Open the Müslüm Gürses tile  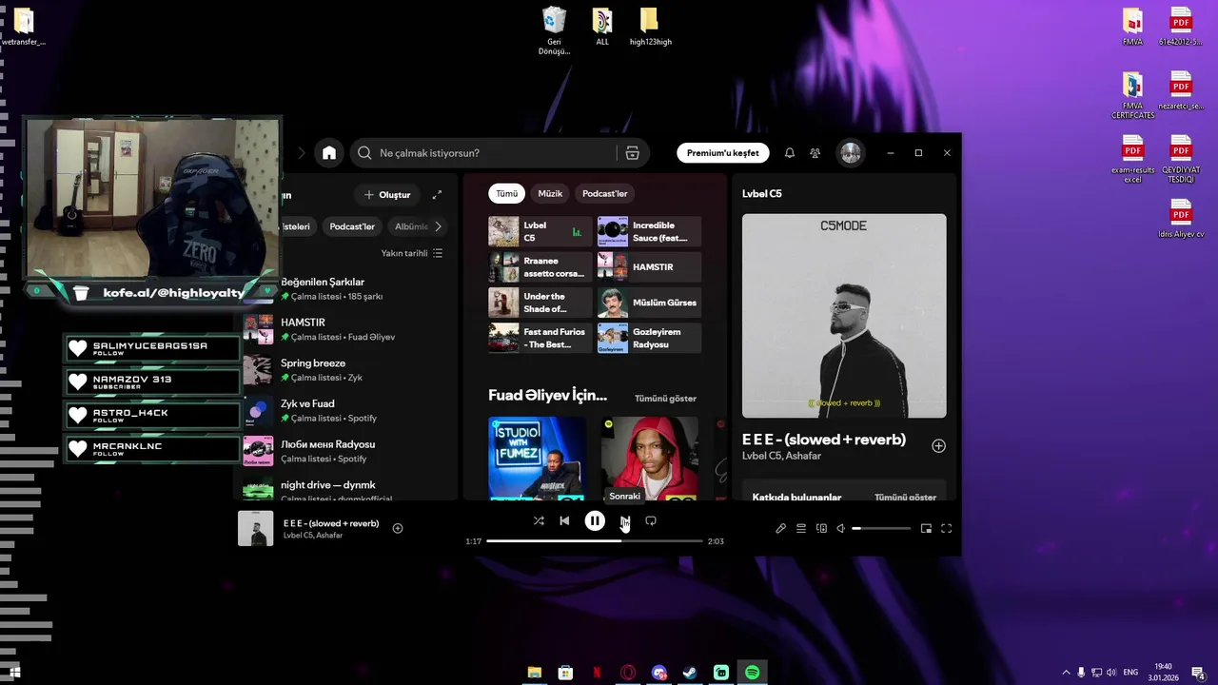click(649, 303)
